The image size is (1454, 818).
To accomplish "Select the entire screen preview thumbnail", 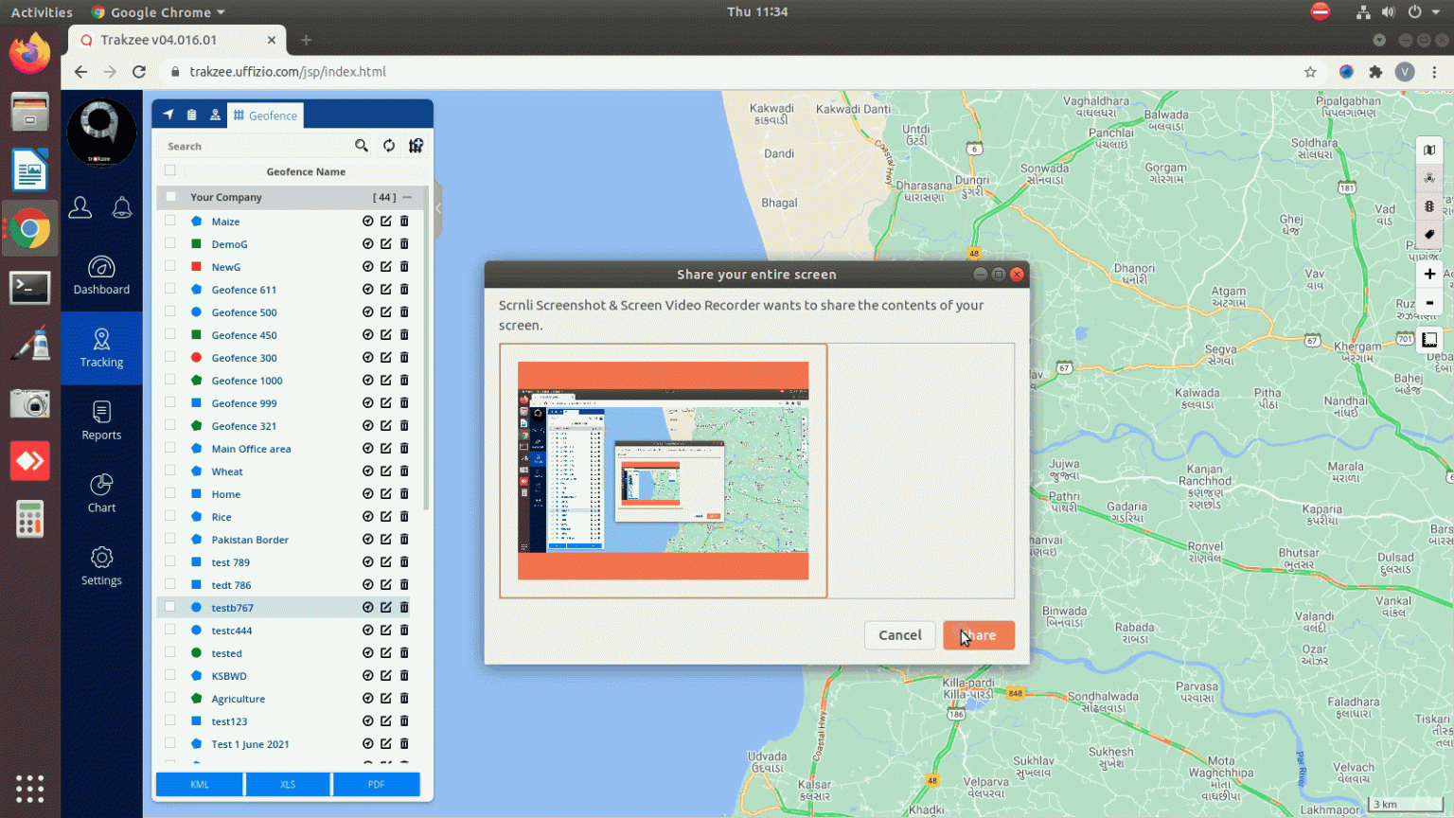I will point(663,471).
